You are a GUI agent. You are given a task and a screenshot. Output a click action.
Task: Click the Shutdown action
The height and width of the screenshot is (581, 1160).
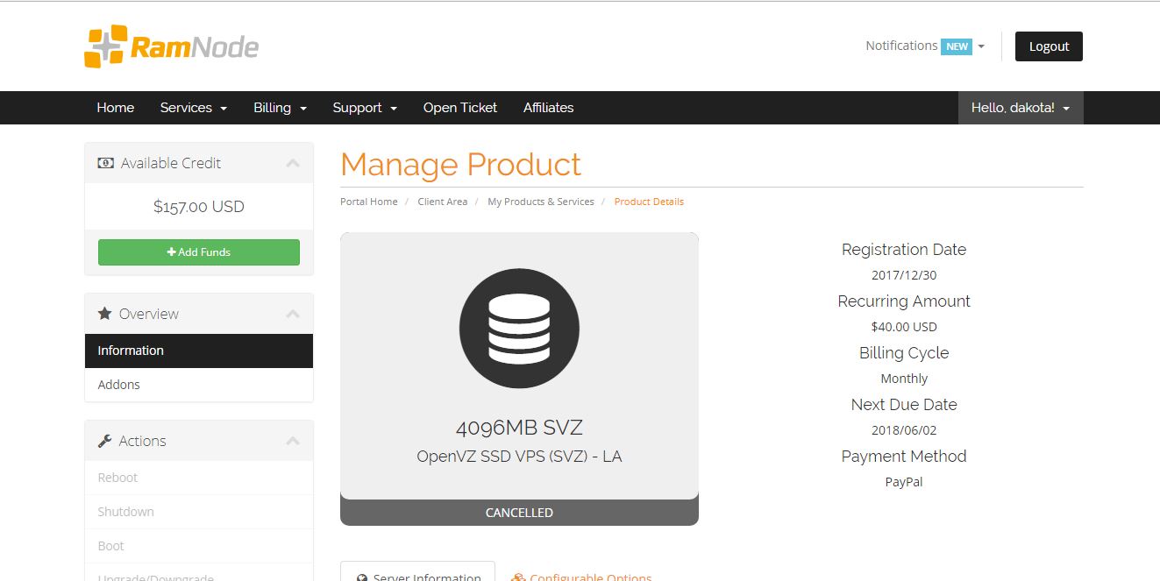tap(199, 512)
